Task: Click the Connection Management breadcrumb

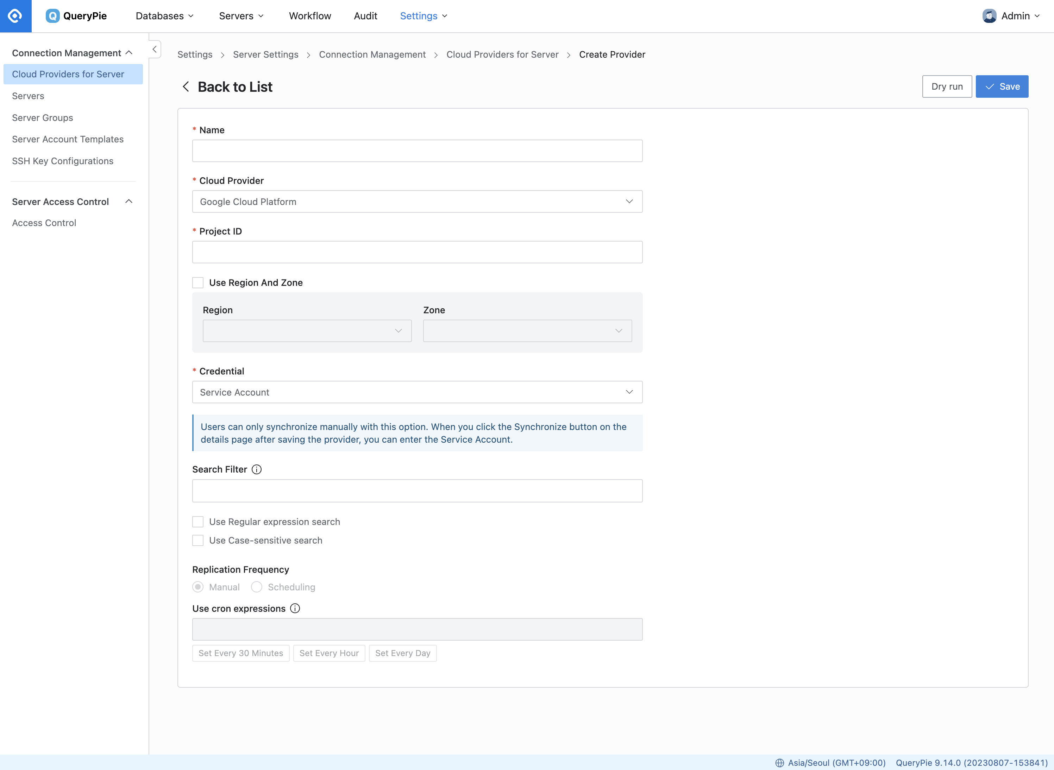Action: coord(372,54)
